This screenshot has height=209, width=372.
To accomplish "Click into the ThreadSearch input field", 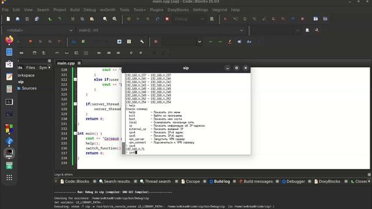I will pos(273,30).
